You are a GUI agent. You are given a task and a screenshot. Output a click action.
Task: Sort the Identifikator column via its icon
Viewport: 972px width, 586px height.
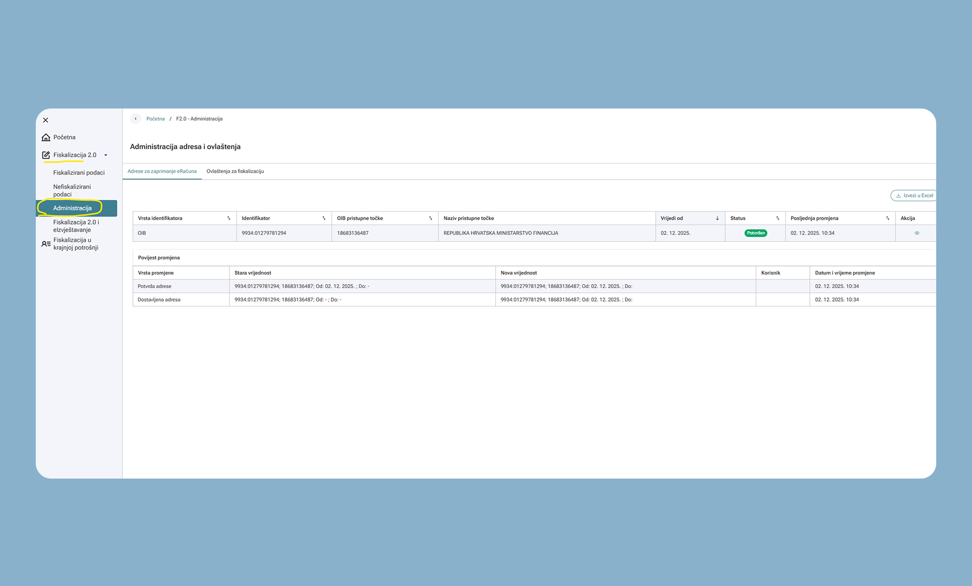tap(324, 218)
